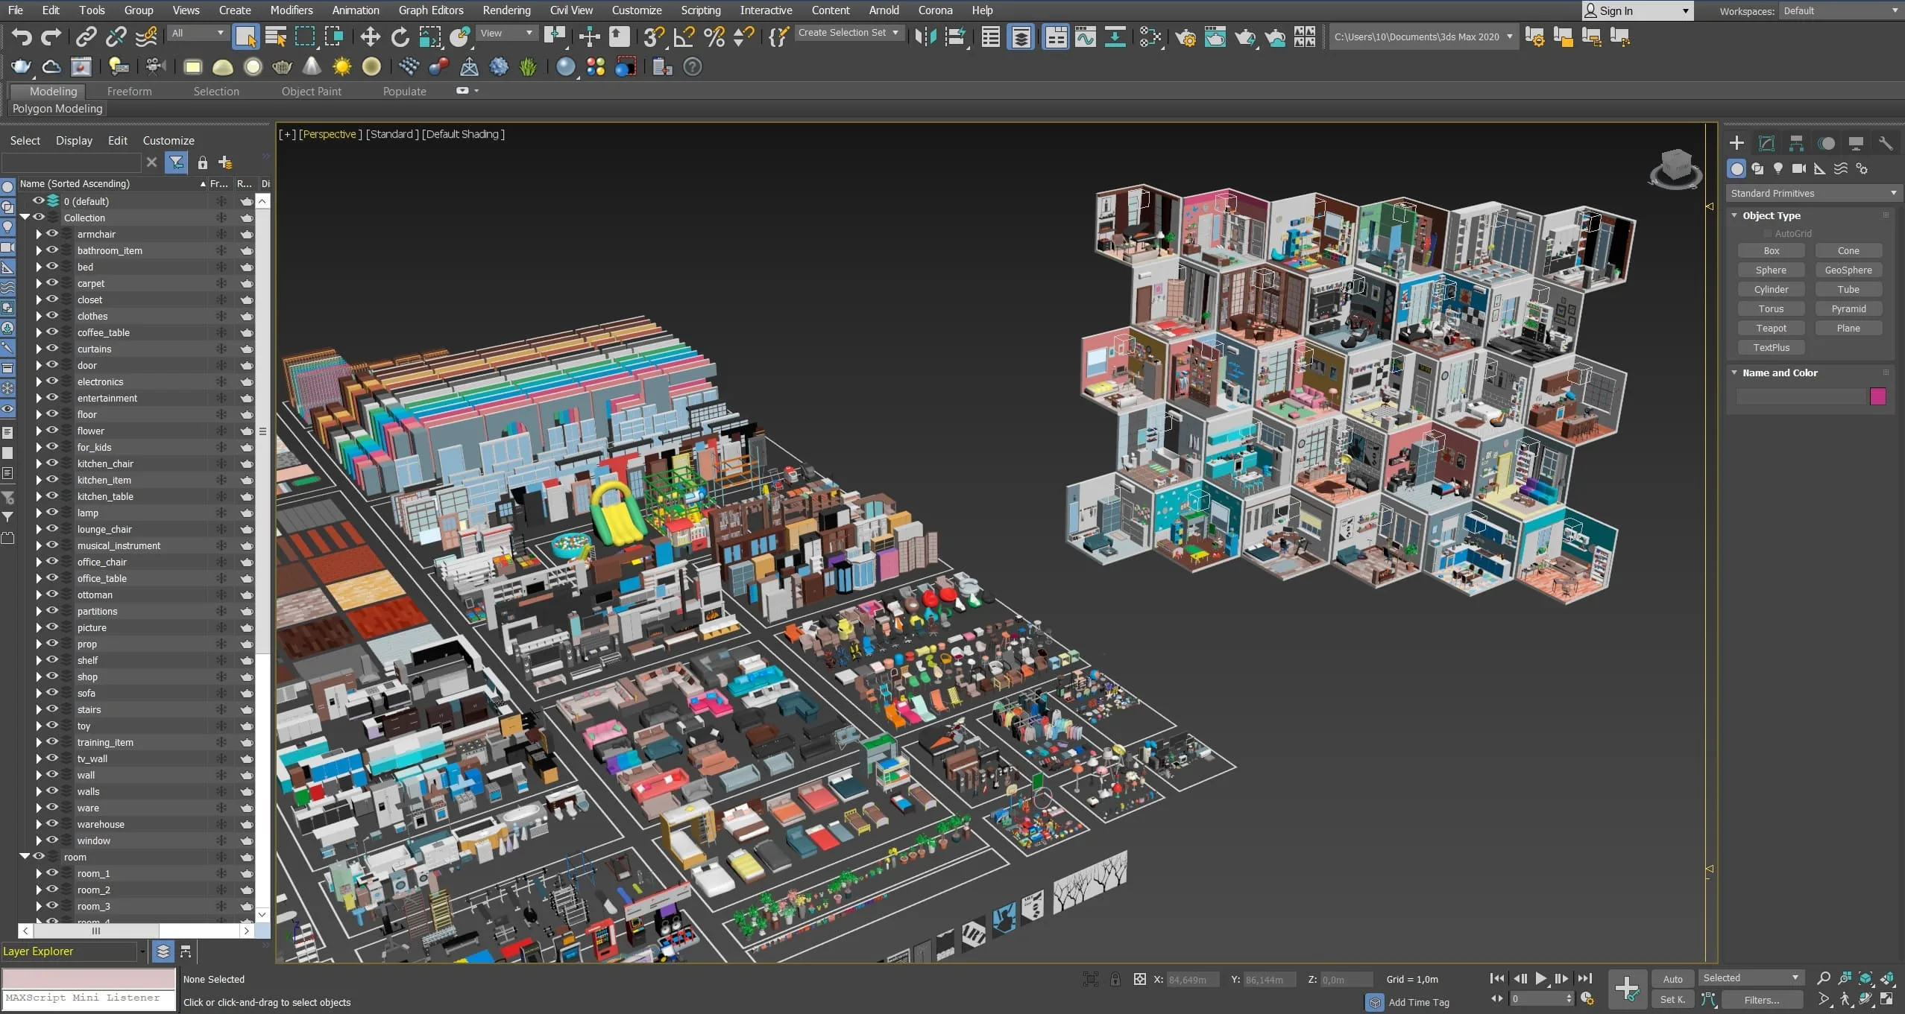Image resolution: width=1905 pixels, height=1014 pixels.
Task: Enable the AutoGrid checkbox
Action: point(1767,233)
